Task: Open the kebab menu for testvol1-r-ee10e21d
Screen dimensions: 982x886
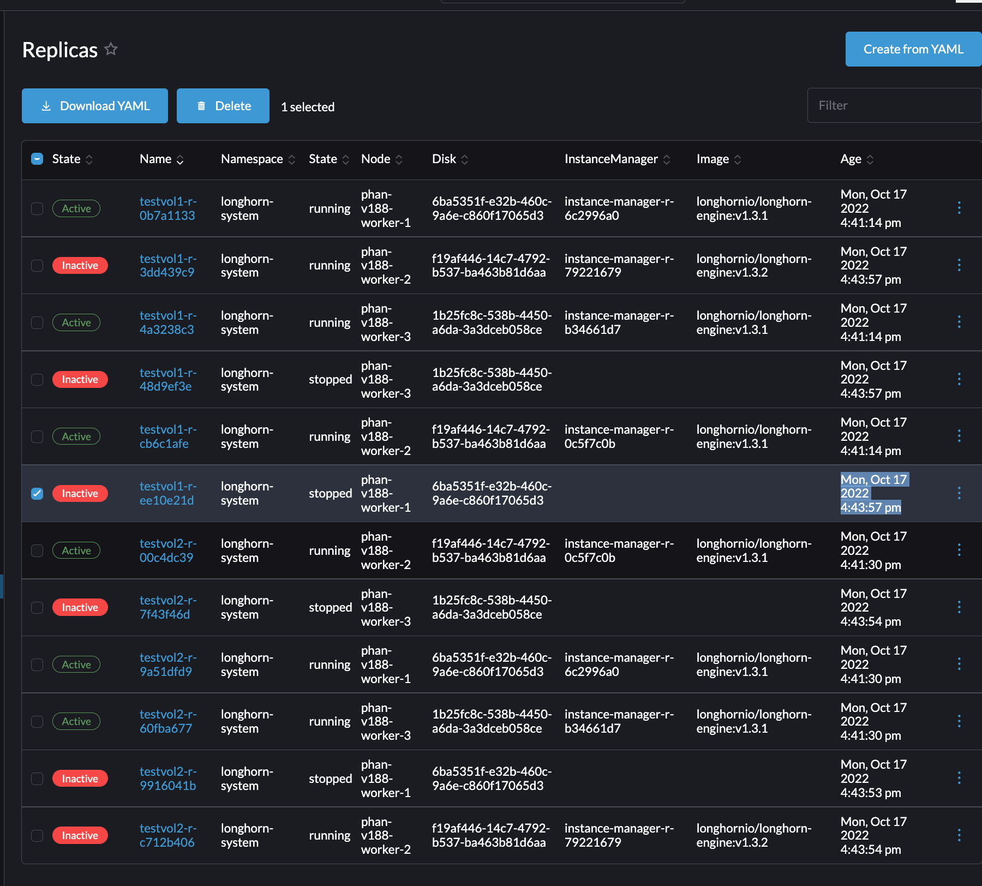Action: [959, 493]
